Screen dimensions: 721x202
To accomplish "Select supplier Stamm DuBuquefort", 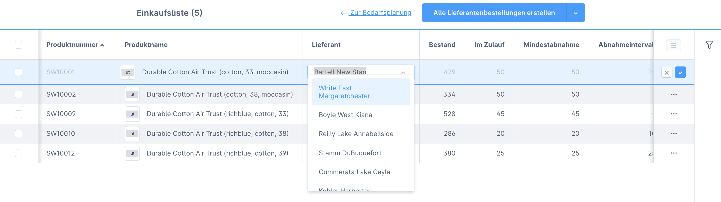I will click(350, 153).
